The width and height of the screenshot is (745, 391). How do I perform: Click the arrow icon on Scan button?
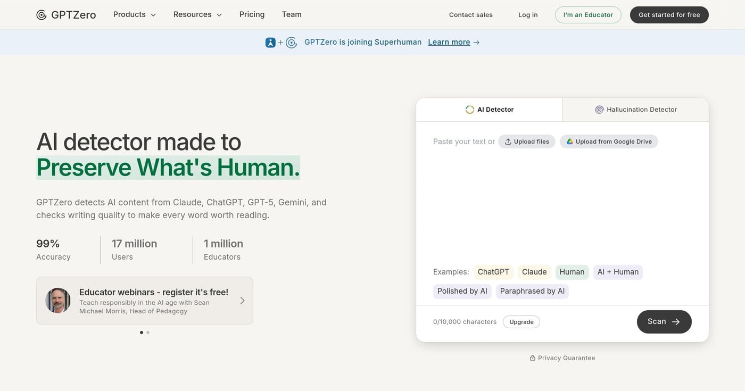pyautogui.click(x=676, y=322)
